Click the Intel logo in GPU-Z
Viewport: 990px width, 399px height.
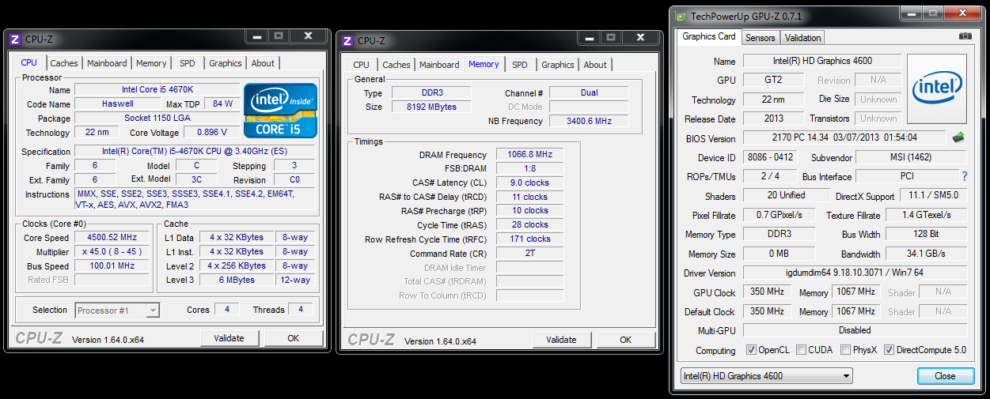937,88
